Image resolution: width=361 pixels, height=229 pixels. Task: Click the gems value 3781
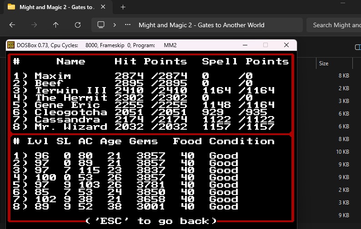pyautogui.click(x=151, y=185)
